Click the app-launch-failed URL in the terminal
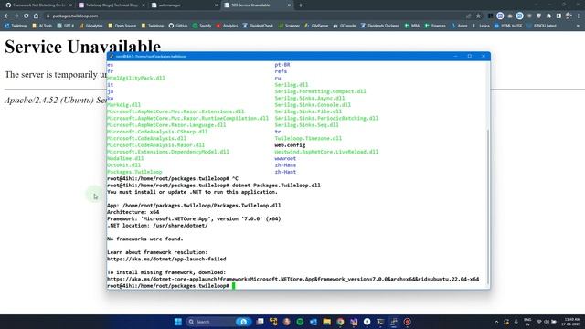Screen dimensions: 585x329 click(x=166, y=259)
